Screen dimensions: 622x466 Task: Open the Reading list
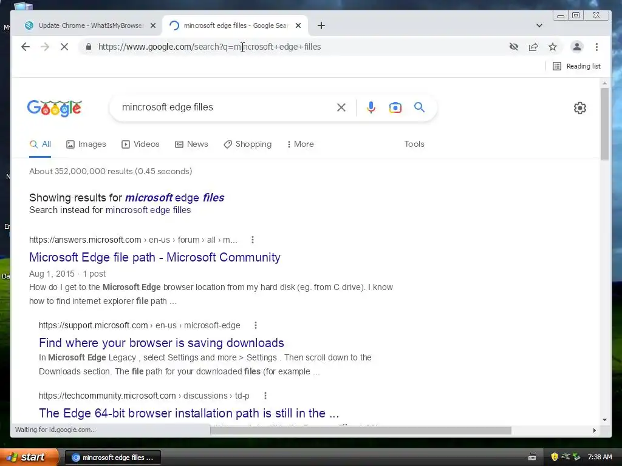(577, 66)
